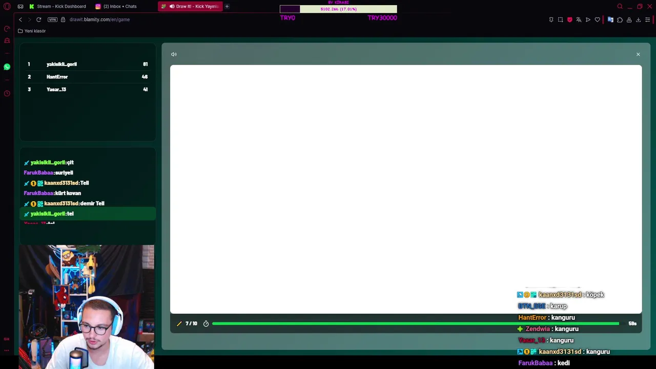Click the white drawing canvas
Image resolution: width=656 pixels, height=369 pixels.
point(405,189)
